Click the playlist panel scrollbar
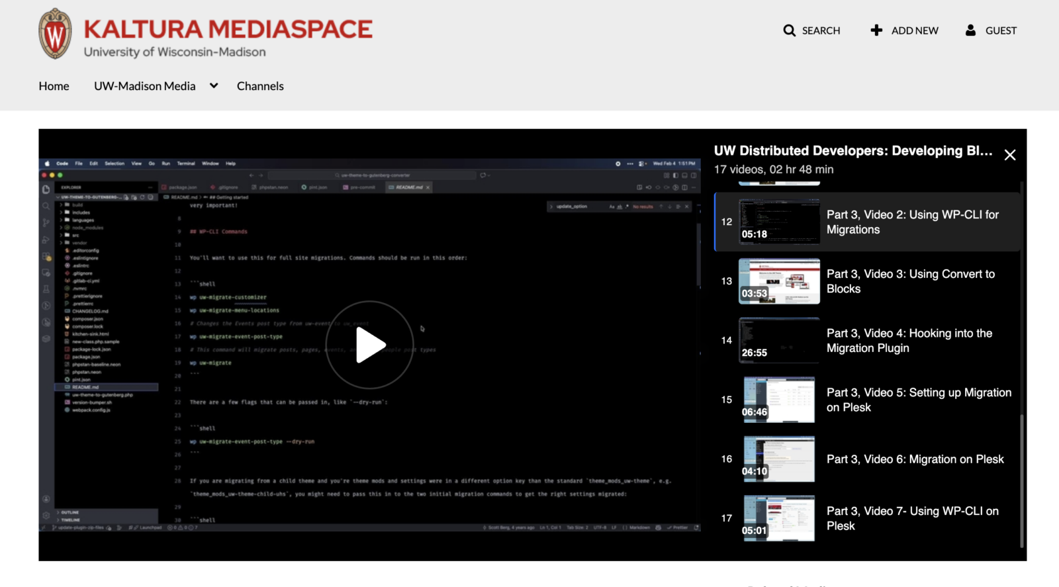Screen dimensions: 1059x587 click(x=1023, y=481)
